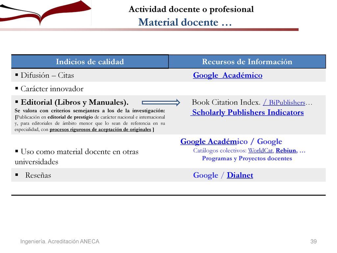Click 'Se valora con criterios semejantes' sentence
This screenshot has width=337, height=253.
pyautogui.click(x=90, y=111)
